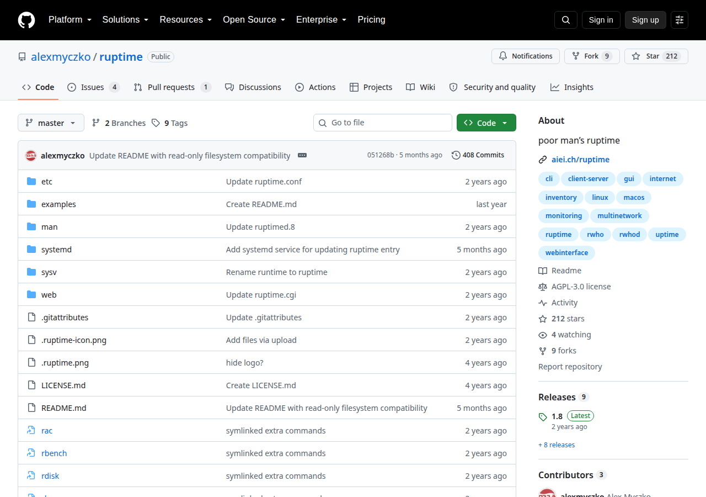Expand the Open Source dropdown
This screenshot has width=706, height=497.
(254, 20)
